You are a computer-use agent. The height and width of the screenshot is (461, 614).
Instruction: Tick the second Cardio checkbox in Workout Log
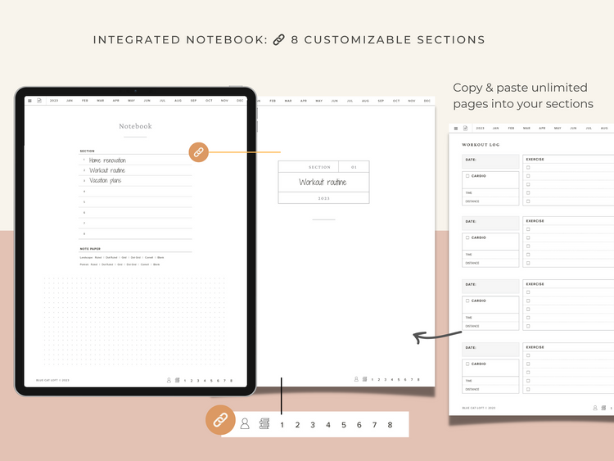point(467,237)
